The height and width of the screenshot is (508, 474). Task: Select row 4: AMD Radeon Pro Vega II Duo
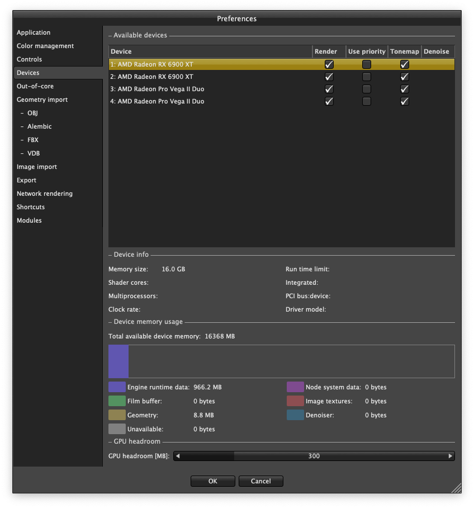(x=281, y=101)
